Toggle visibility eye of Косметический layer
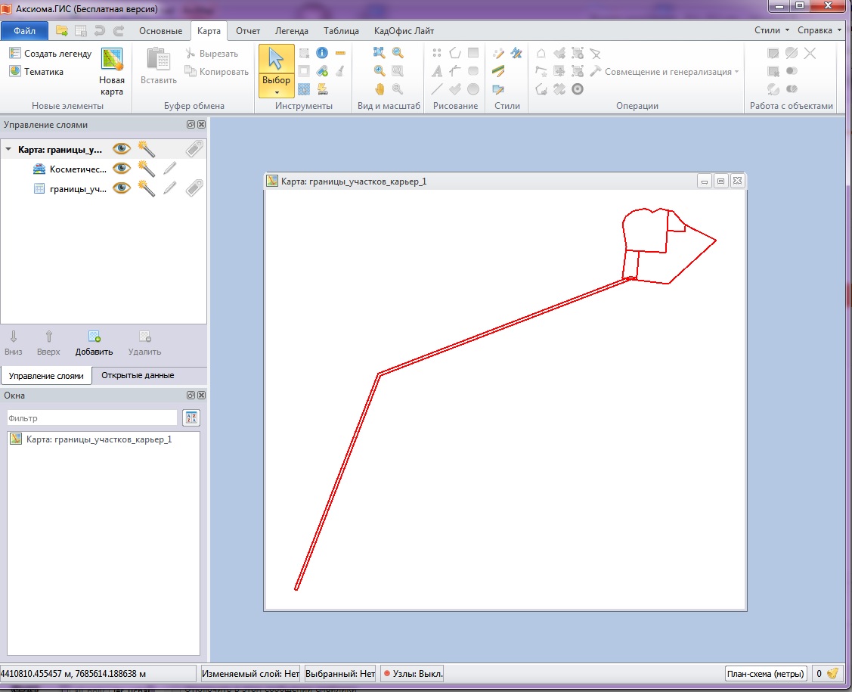Screen dimensions: 852x692 click(120, 169)
